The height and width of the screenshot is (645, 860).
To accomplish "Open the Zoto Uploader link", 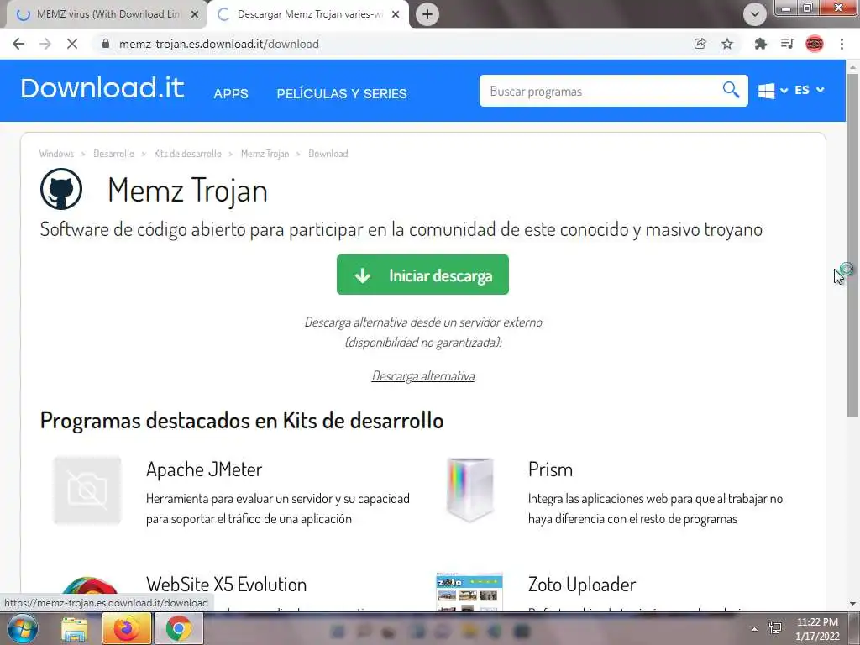I will pyautogui.click(x=582, y=585).
